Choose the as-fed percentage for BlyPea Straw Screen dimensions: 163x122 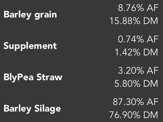point(138,71)
